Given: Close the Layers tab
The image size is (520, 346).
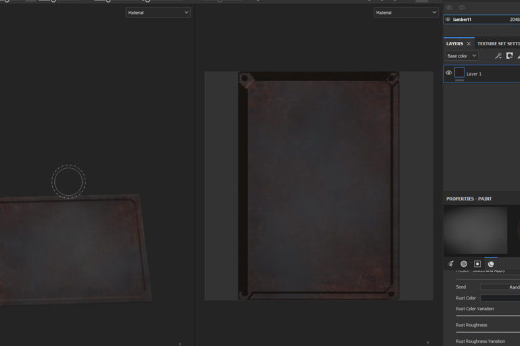Looking at the screenshot, I should tap(469, 44).
